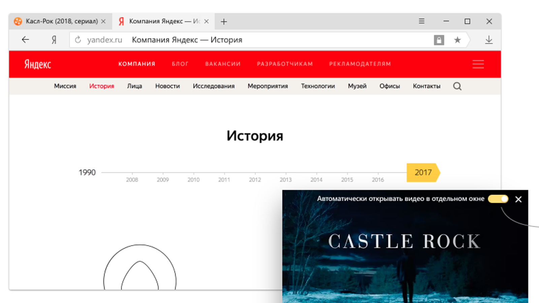
Task: Open the Лица page
Action: (x=134, y=86)
